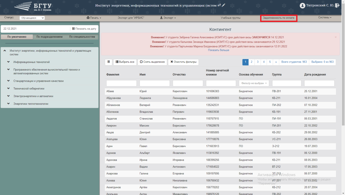Image resolution: width=345 pixels, height=195 pixels.
Task: Click the Номер зачетной книжки filter input
Action: (x=221, y=83)
